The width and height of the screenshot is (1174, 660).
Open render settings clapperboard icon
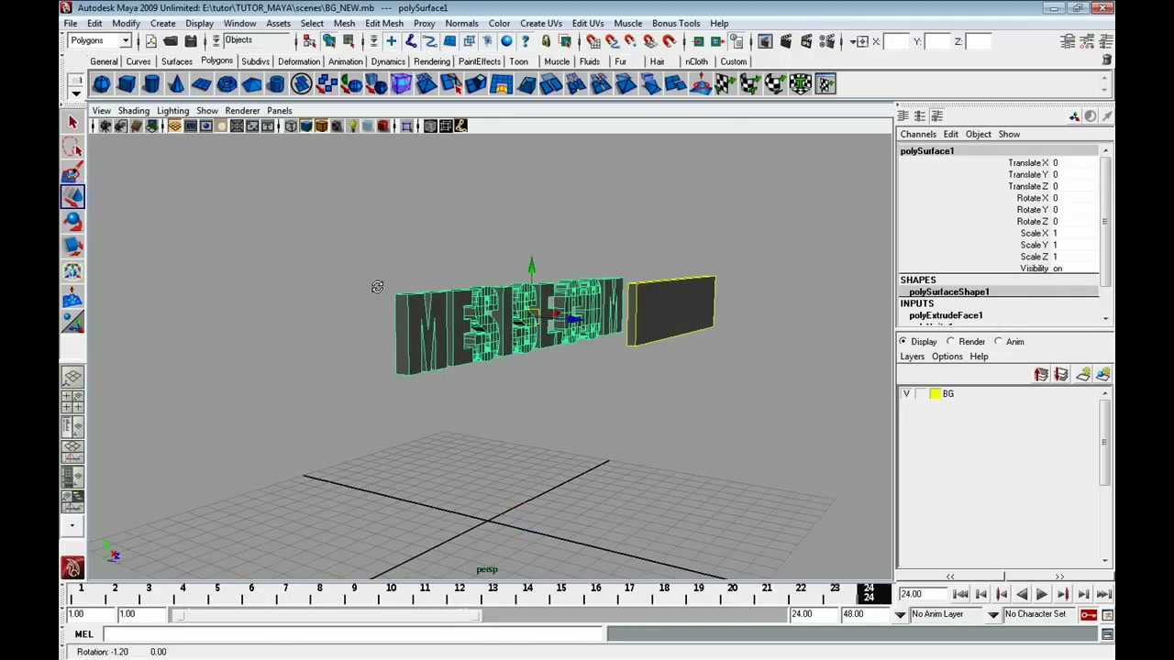click(x=826, y=41)
